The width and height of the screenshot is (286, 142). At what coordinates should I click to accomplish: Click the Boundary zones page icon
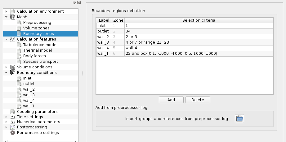(x=19, y=34)
